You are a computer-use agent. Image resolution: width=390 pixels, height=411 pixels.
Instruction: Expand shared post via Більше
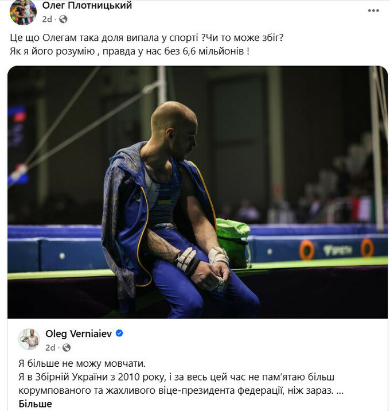pyautogui.click(x=35, y=404)
